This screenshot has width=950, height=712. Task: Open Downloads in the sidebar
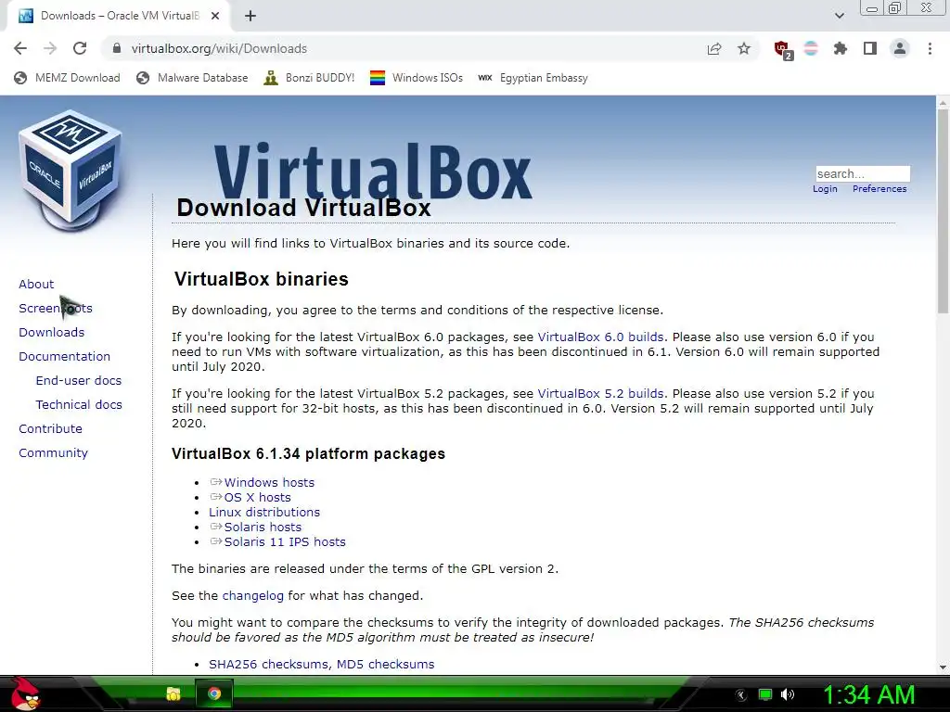(52, 333)
